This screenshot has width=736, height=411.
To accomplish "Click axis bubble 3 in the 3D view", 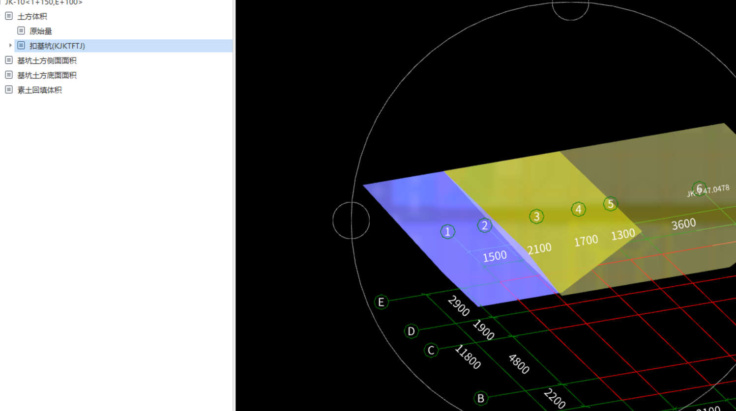I will (x=536, y=217).
